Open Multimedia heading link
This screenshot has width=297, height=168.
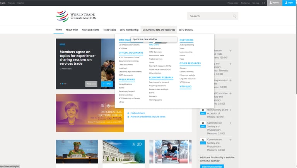tap(186, 40)
